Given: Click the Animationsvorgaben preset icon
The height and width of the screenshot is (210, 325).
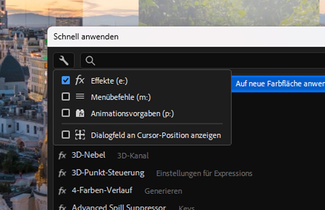Looking at the screenshot, I should click(80, 113).
